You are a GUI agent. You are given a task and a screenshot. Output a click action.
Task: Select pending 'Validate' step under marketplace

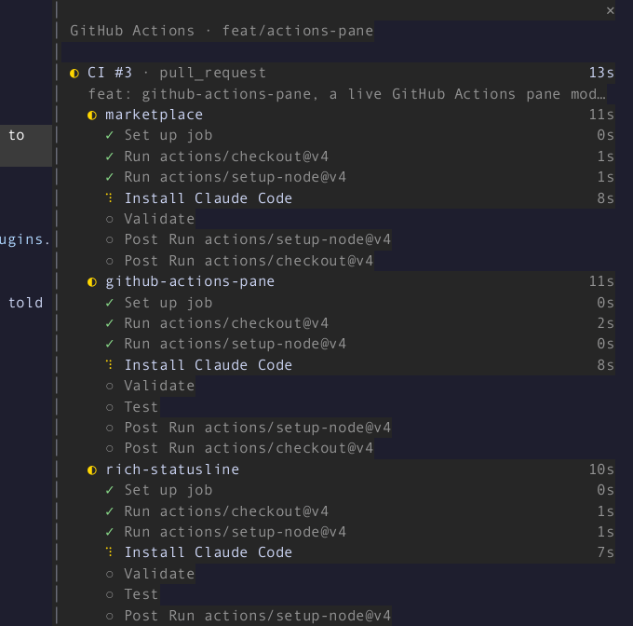159,219
